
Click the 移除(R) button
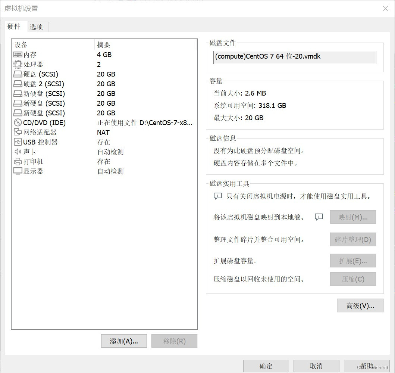(174, 341)
